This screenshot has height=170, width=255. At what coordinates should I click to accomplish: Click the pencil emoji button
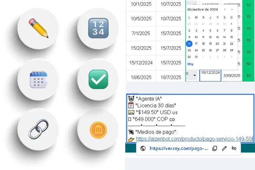click(x=38, y=28)
